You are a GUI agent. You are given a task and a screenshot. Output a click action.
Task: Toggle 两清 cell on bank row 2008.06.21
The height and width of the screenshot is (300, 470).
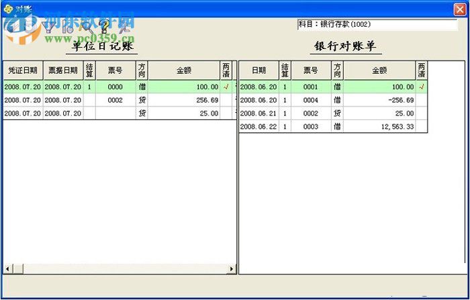[x=422, y=113]
